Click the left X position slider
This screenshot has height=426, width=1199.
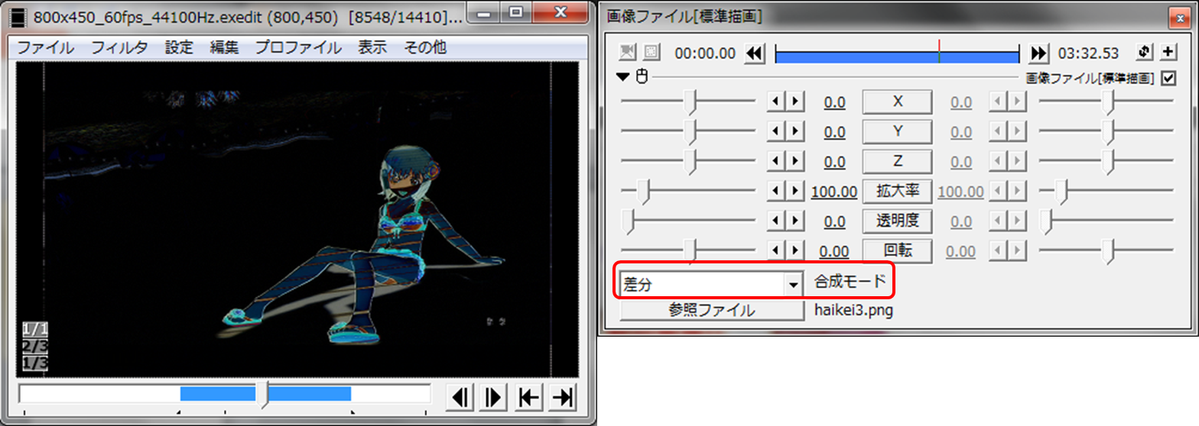(x=691, y=102)
